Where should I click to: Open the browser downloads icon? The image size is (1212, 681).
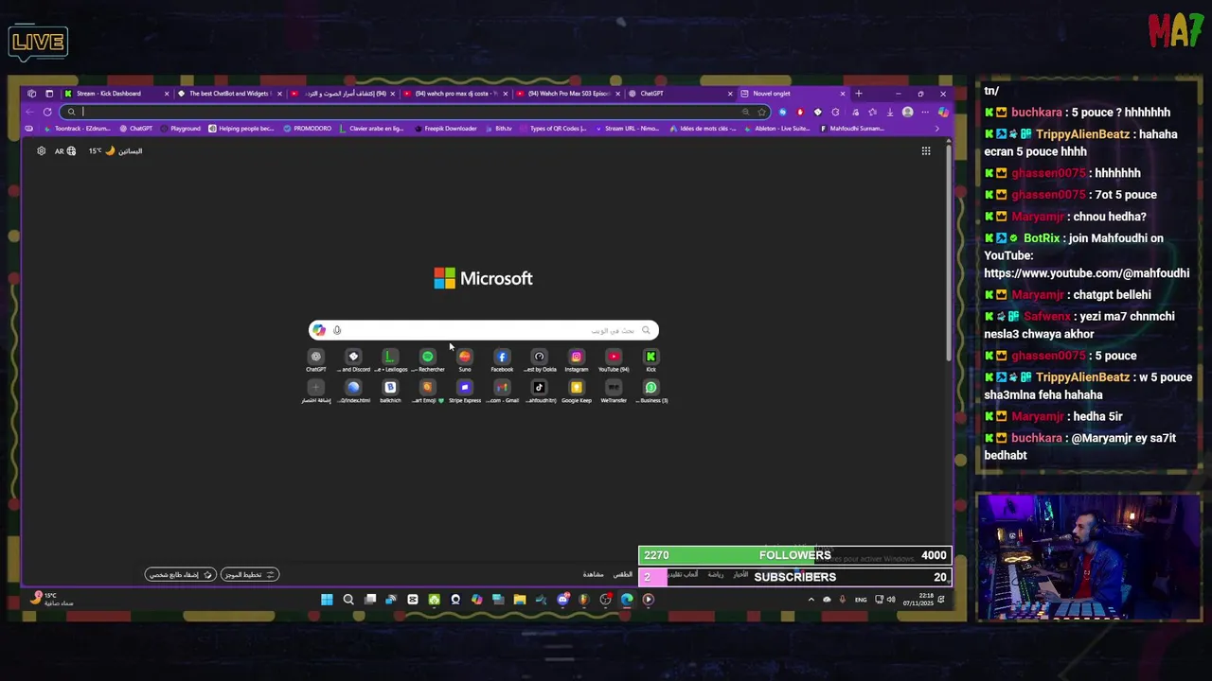coord(890,112)
